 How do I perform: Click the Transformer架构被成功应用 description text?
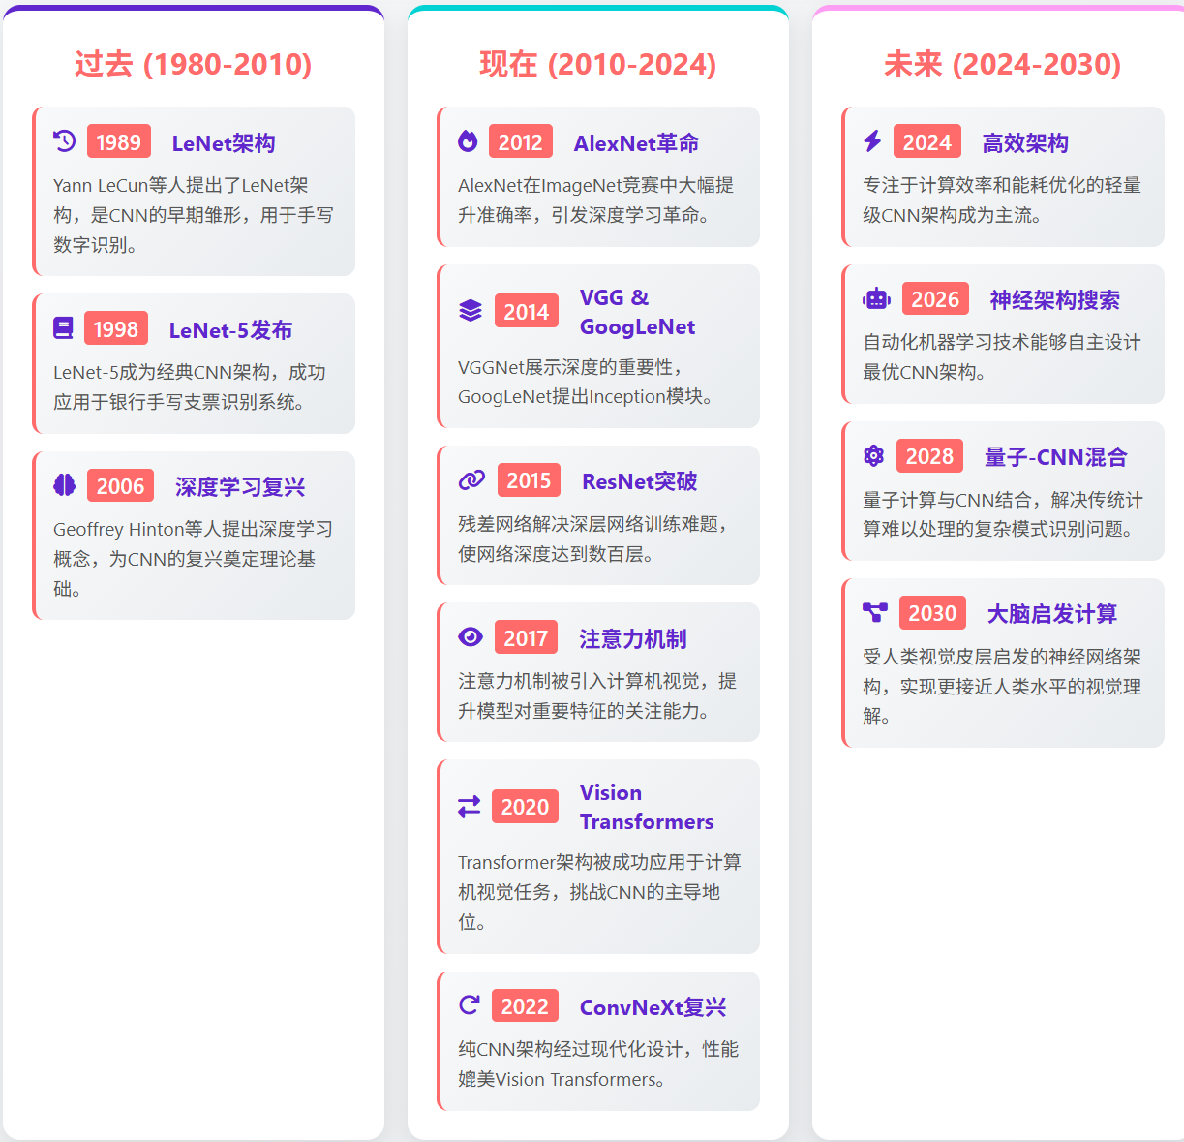click(599, 892)
